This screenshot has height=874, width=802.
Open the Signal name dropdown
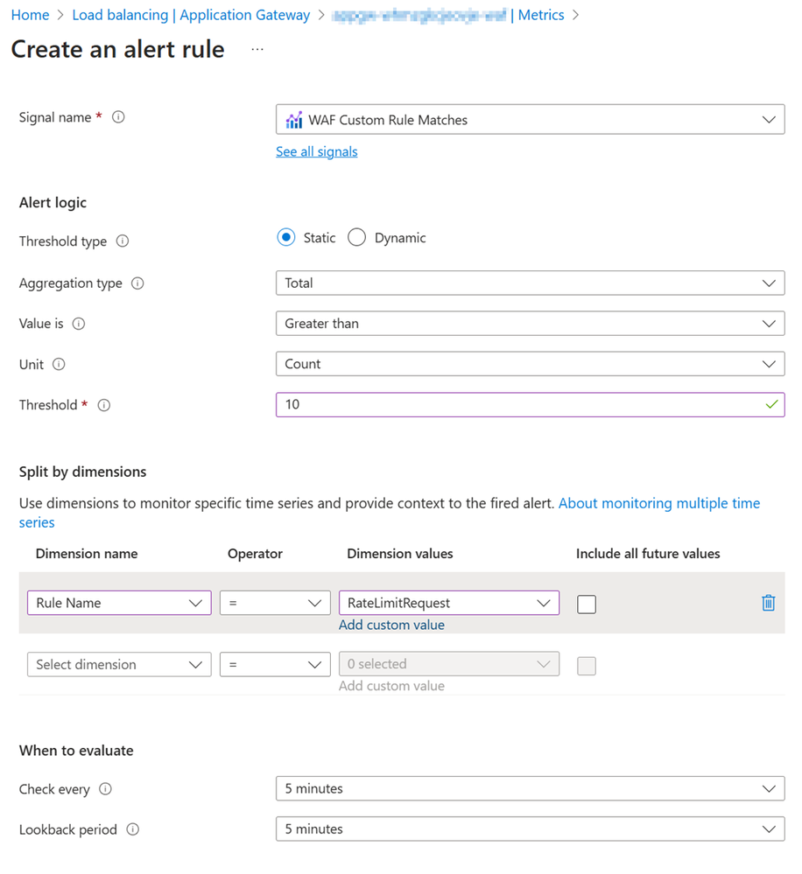530,120
